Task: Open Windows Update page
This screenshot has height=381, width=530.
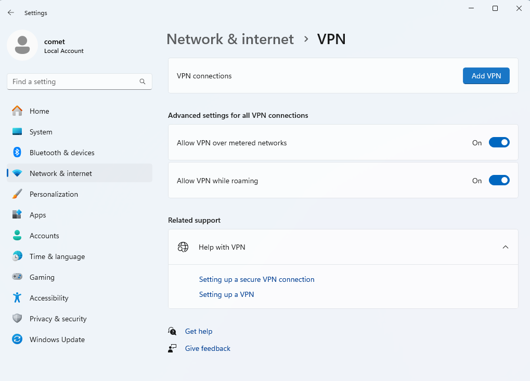Action: pos(80,339)
